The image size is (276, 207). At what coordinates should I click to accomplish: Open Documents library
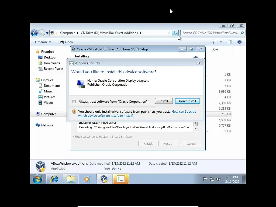[52, 86]
